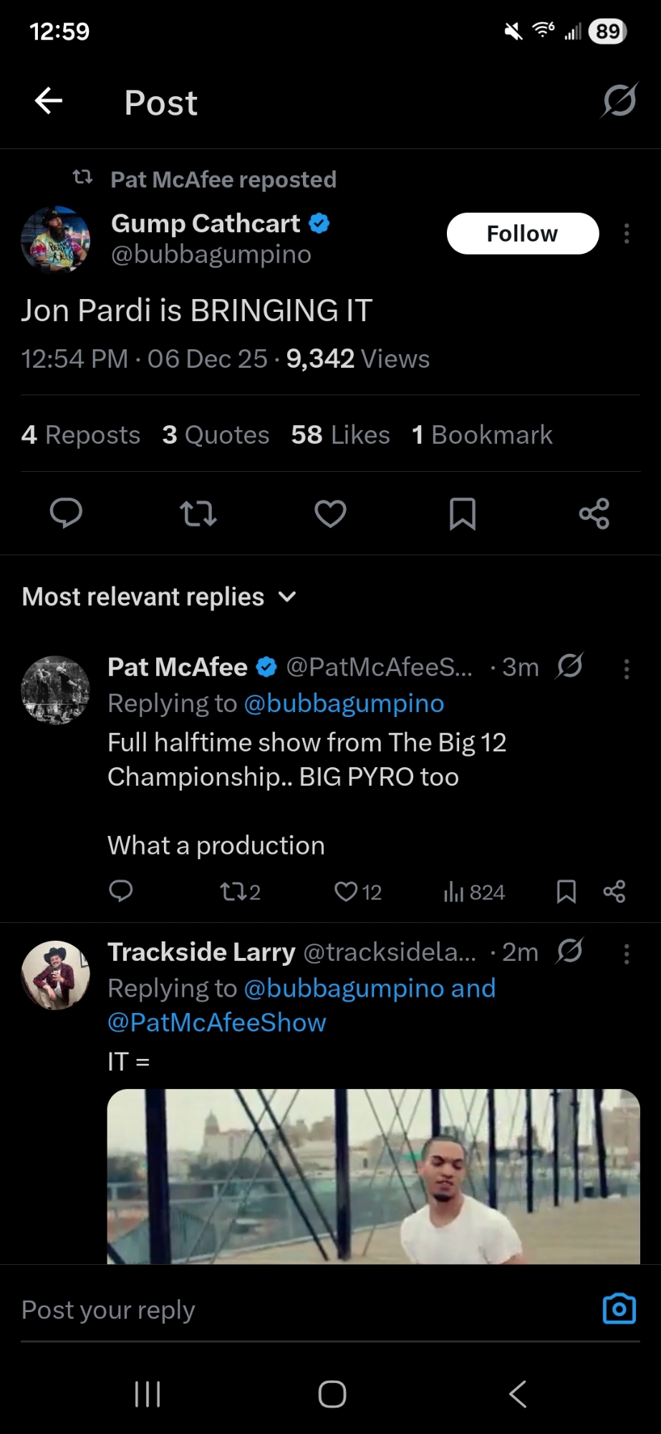661x1434 pixels.
Task: Like the Gump Cathcart post
Action: pyautogui.click(x=330, y=513)
